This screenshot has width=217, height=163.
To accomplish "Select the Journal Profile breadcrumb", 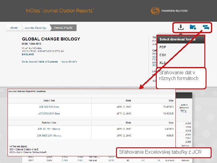I will [63, 27].
